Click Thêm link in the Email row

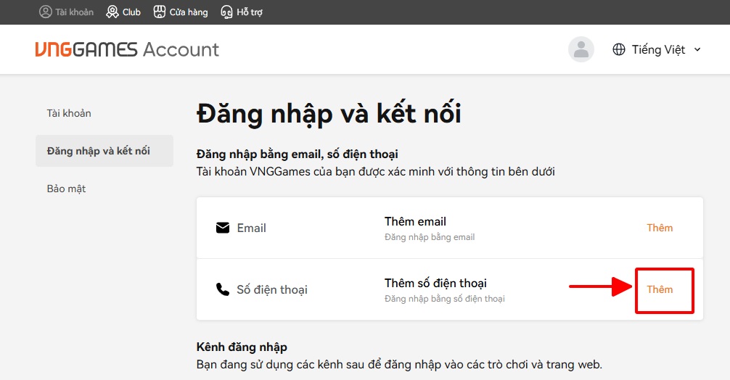[x=660, y=228]
